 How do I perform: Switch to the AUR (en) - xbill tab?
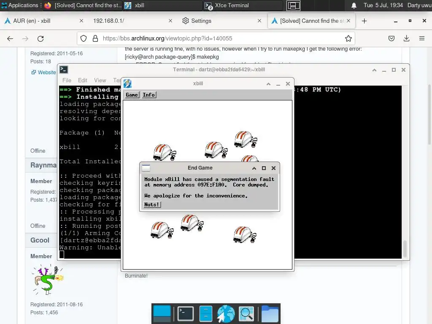[41, 21]
